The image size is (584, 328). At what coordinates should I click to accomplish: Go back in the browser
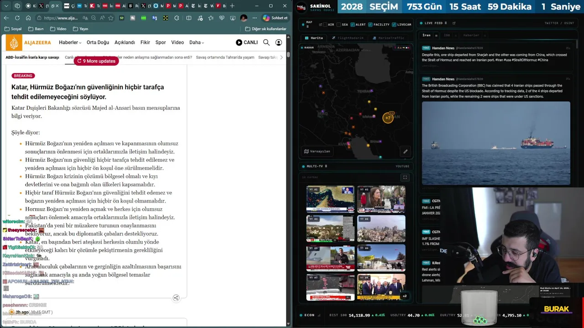[x=6, y=18]
